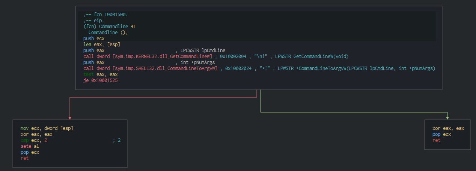
Task: Select the ';-- fcn.10001500:' comment line
Action: [105, 14]
